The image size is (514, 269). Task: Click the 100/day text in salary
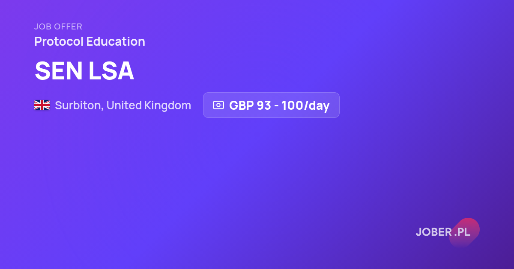click(306, 105)
